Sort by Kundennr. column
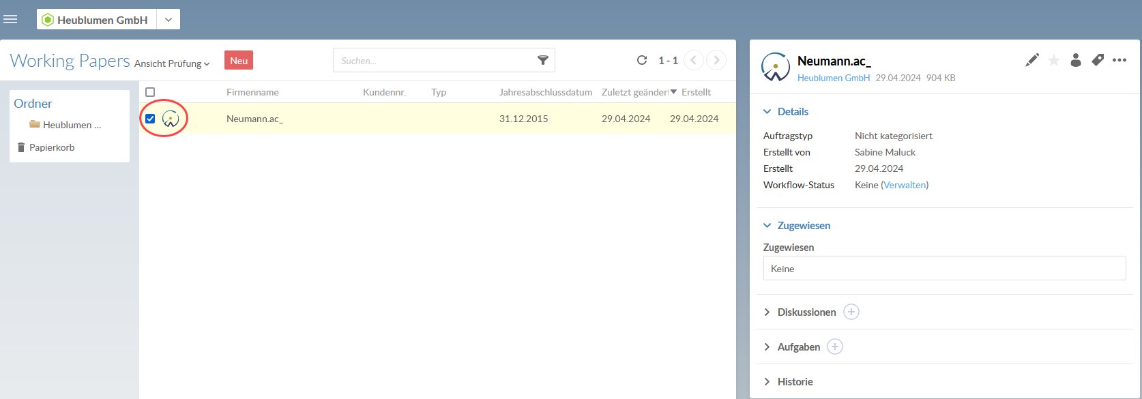Screen dimensions: 1142x399 point(384,92)
